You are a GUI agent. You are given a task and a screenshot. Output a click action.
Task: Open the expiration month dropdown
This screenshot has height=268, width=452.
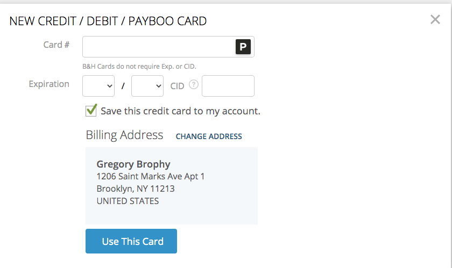point(98,86)
